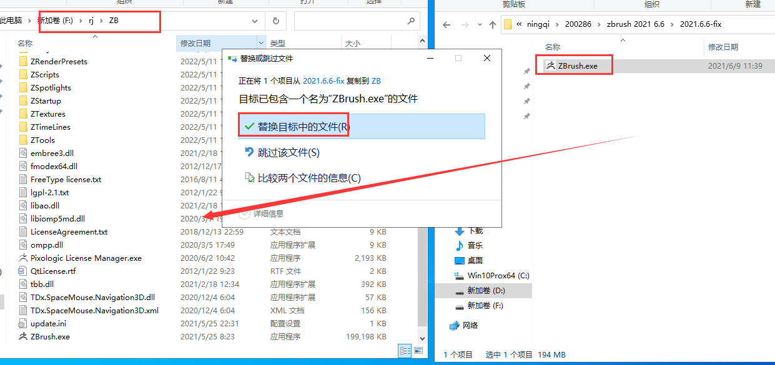775x365 pixels.
Task: Select the ZRenderPresets folder icon
Action: point(24,61)
